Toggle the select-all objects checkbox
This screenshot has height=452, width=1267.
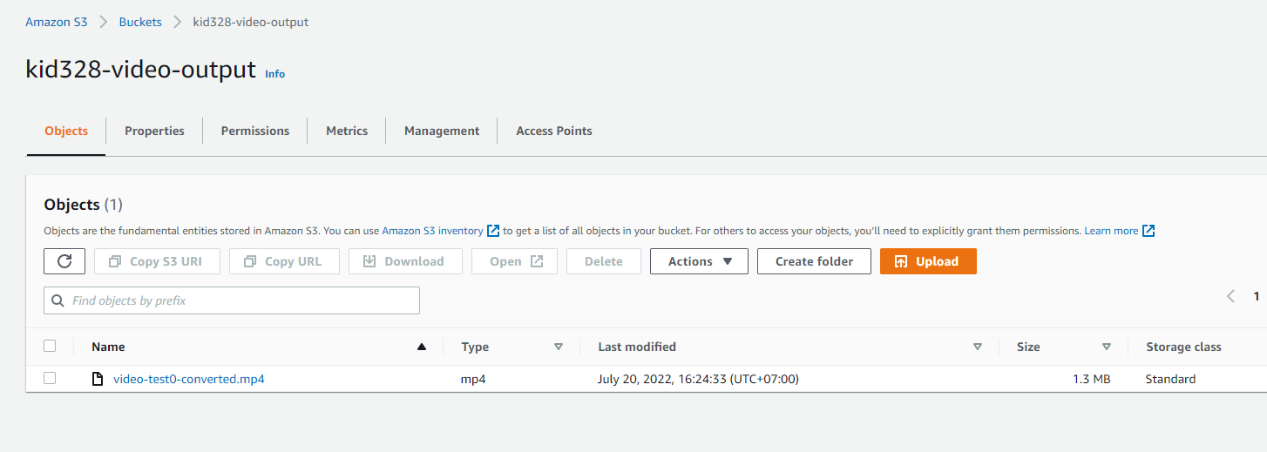pos(50,346)
